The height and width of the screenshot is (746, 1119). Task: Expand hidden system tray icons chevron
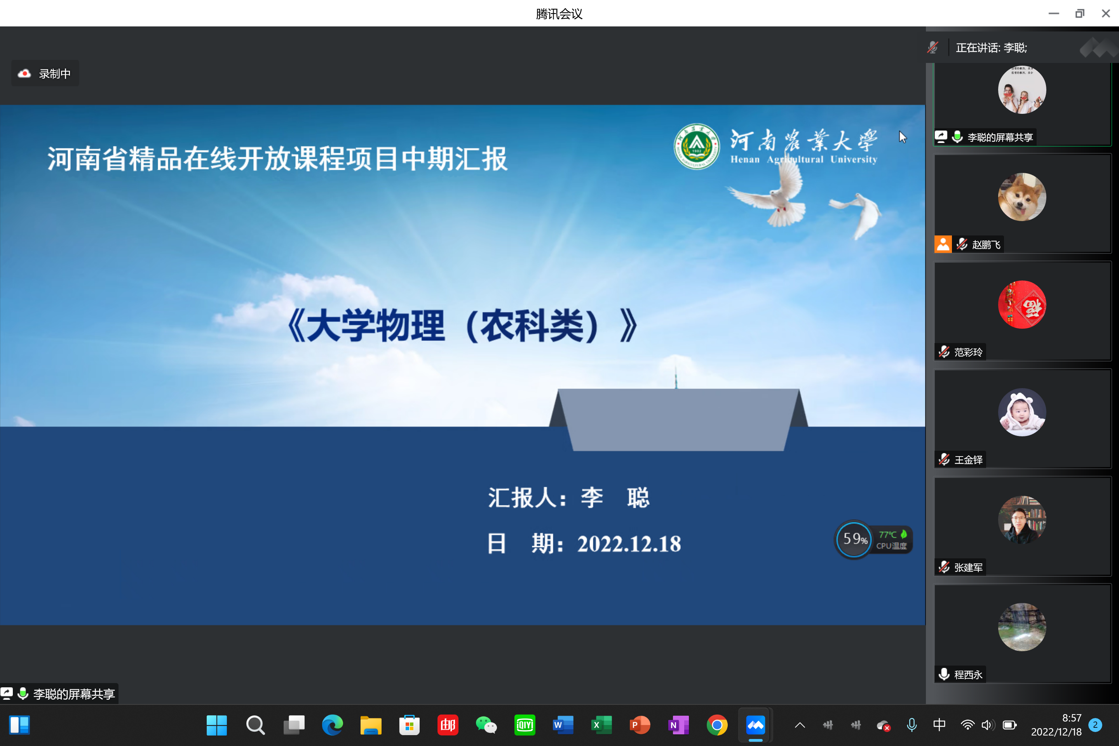(800, 725)
